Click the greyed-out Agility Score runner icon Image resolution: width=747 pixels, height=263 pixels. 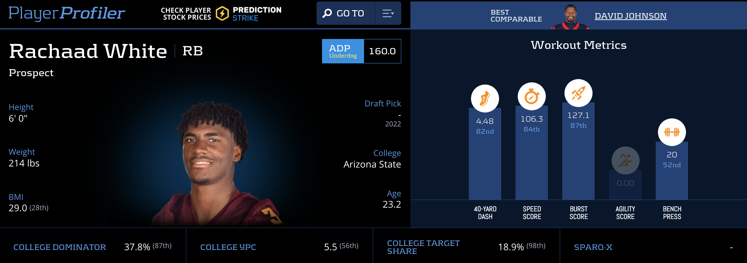coord(625,160)
